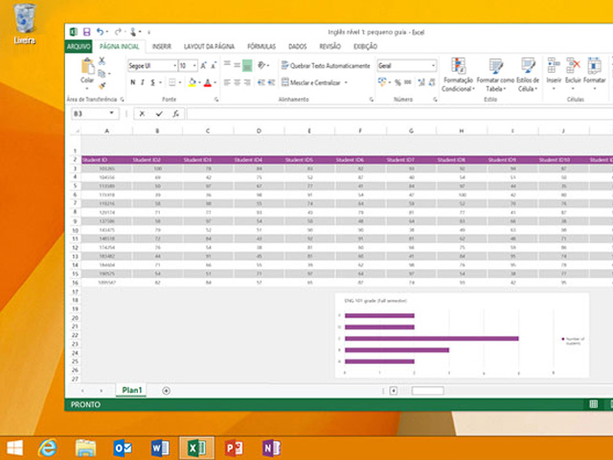
Task: Expand the Fonte group dialog launcher
Action: [x=216, y=100]
